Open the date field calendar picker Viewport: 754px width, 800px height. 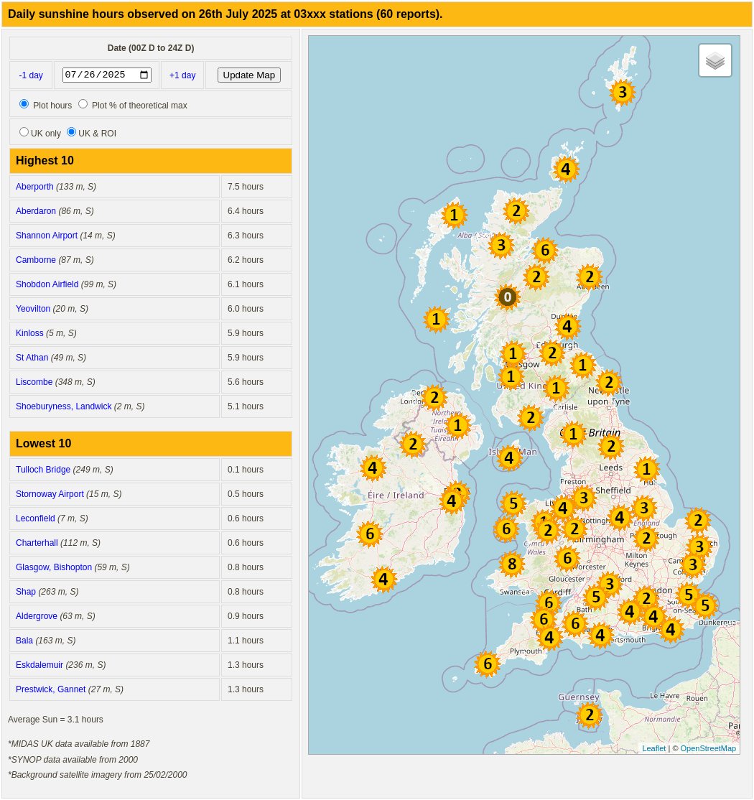[144, 75]
